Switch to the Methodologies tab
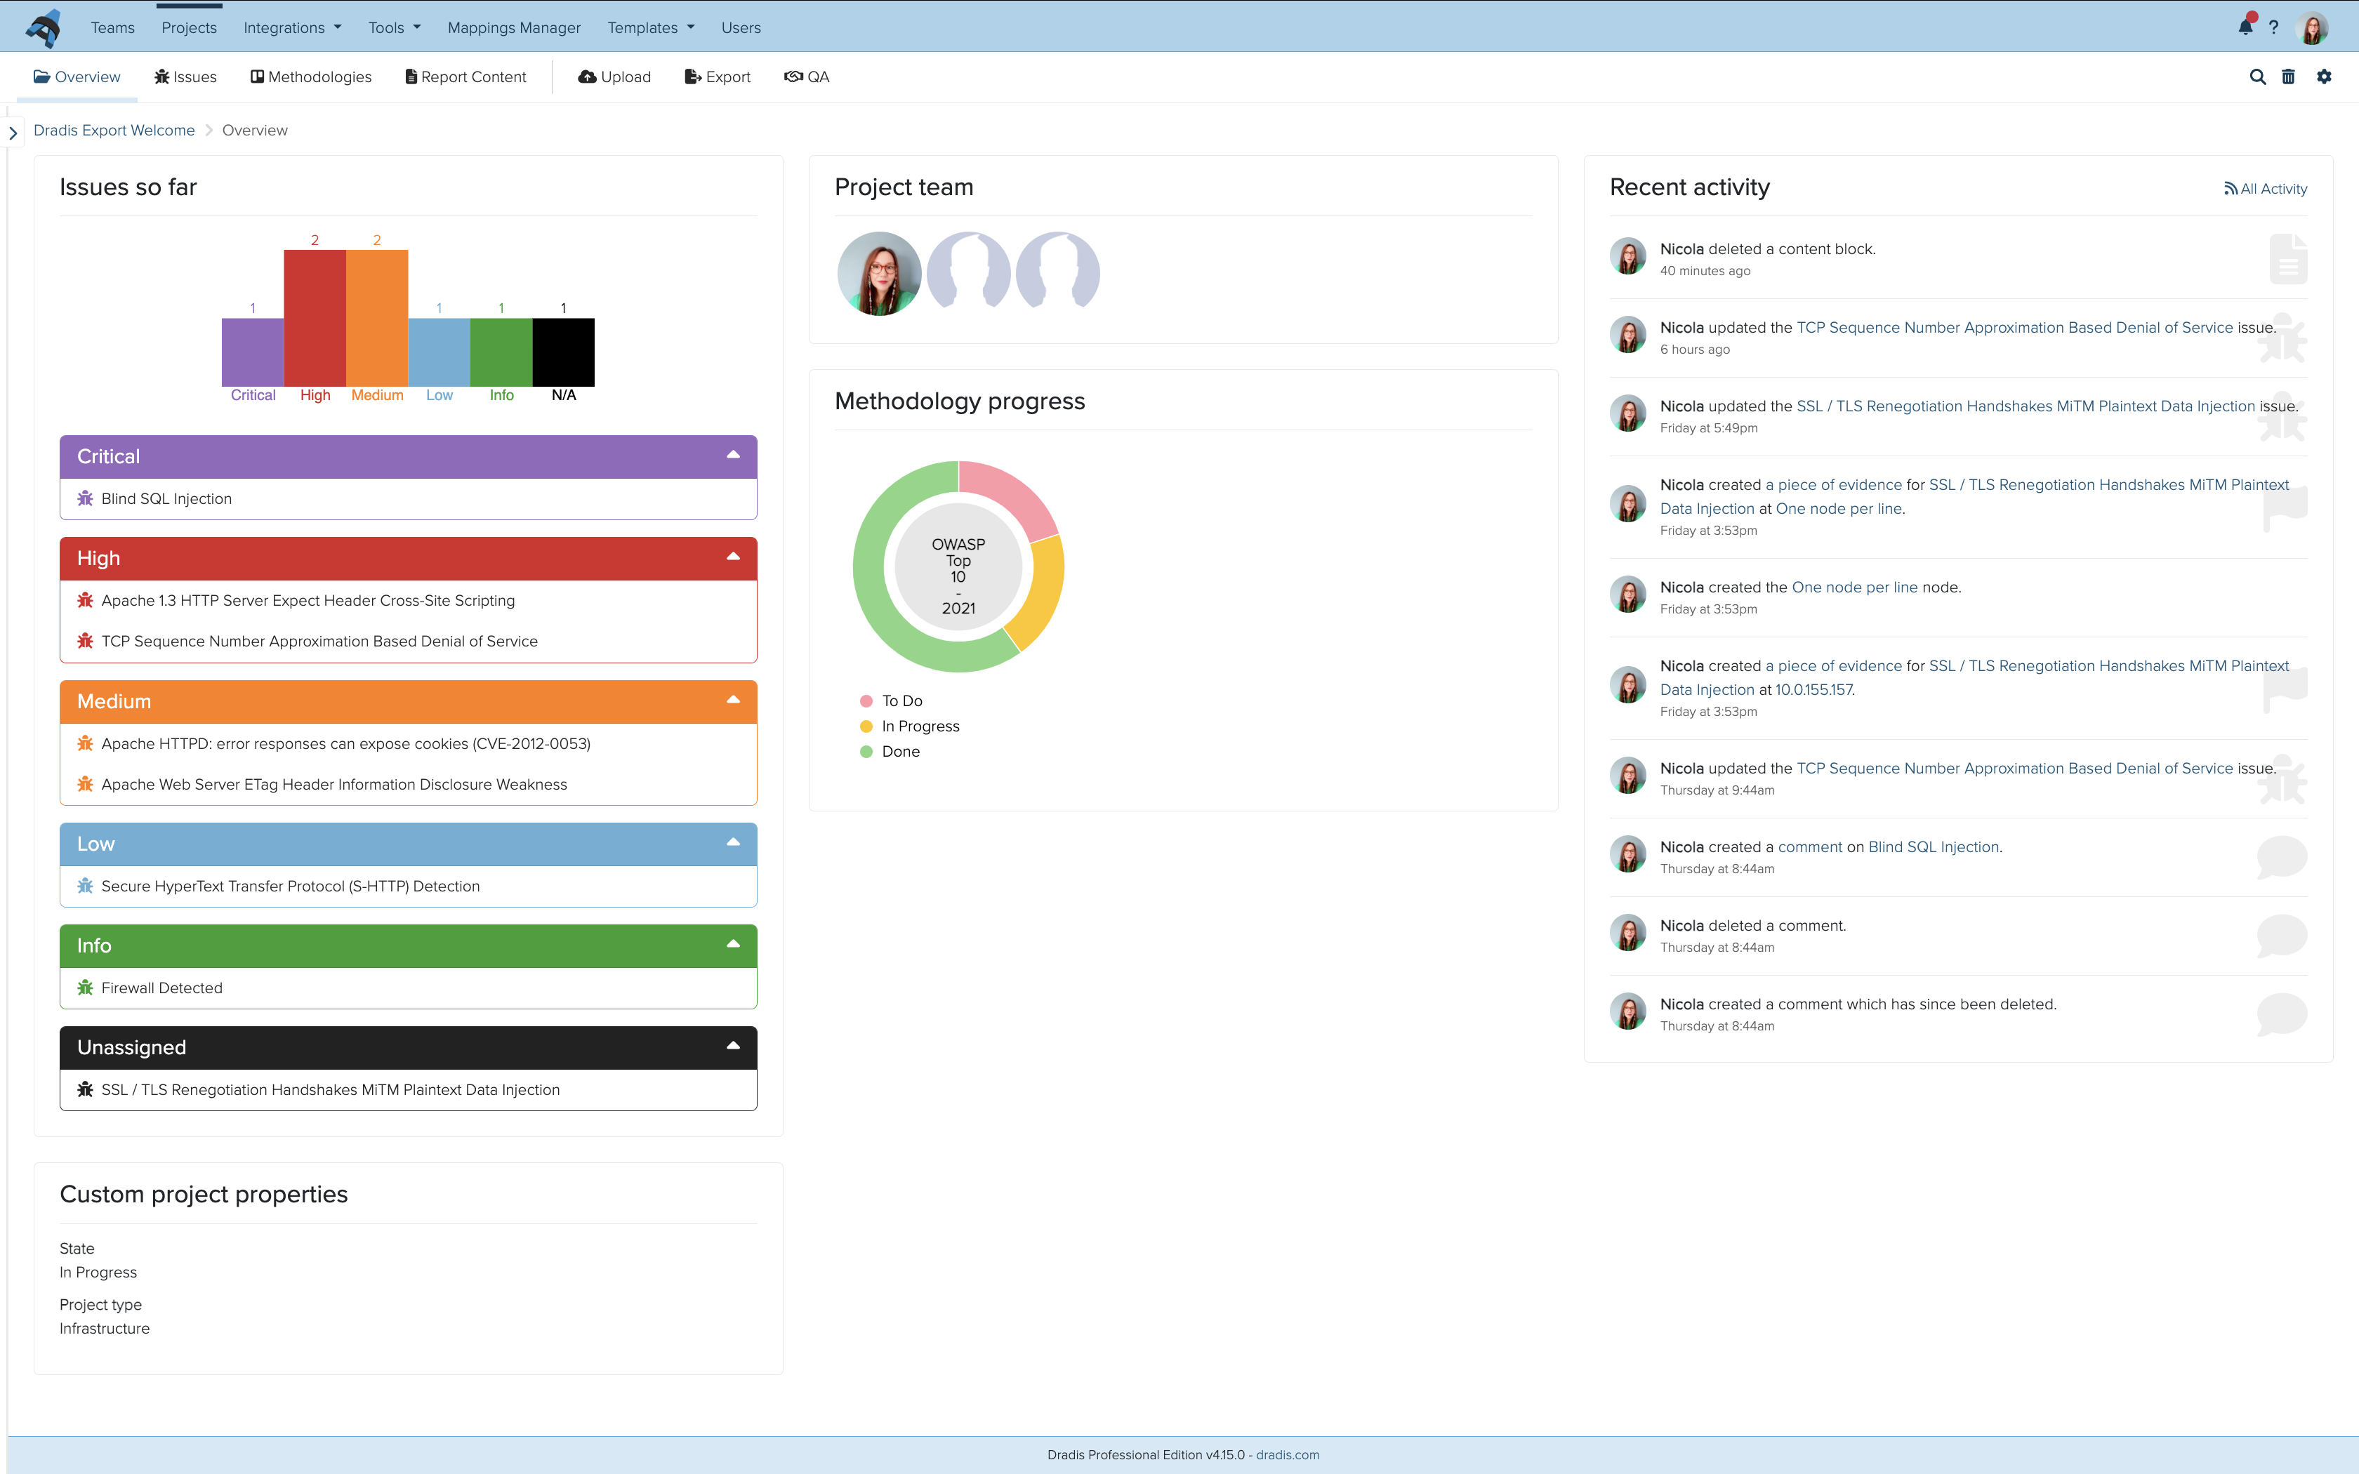2359x1474 pixels. 311,77
